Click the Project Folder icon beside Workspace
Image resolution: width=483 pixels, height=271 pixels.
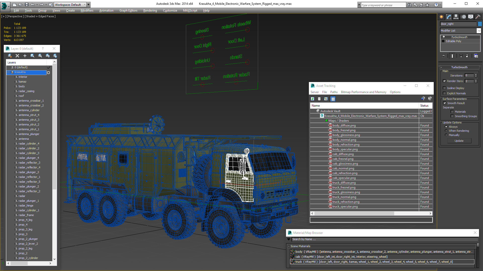pos(51,5)
